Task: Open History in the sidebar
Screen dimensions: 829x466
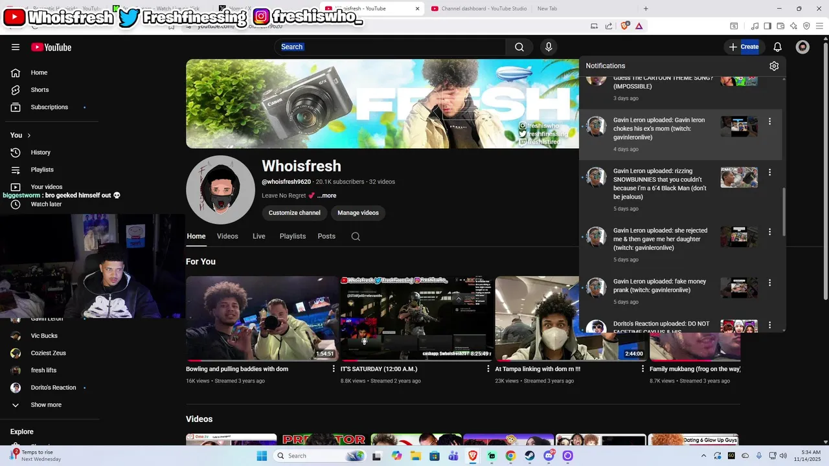Action: [40, 153]
